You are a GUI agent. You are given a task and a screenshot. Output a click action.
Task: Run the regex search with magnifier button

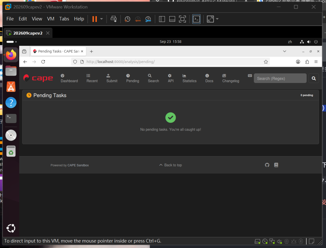click(x=314, y=78)
